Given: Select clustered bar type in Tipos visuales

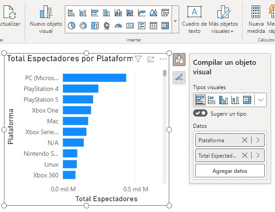Looking at the screenshot, I should [200, 100].
